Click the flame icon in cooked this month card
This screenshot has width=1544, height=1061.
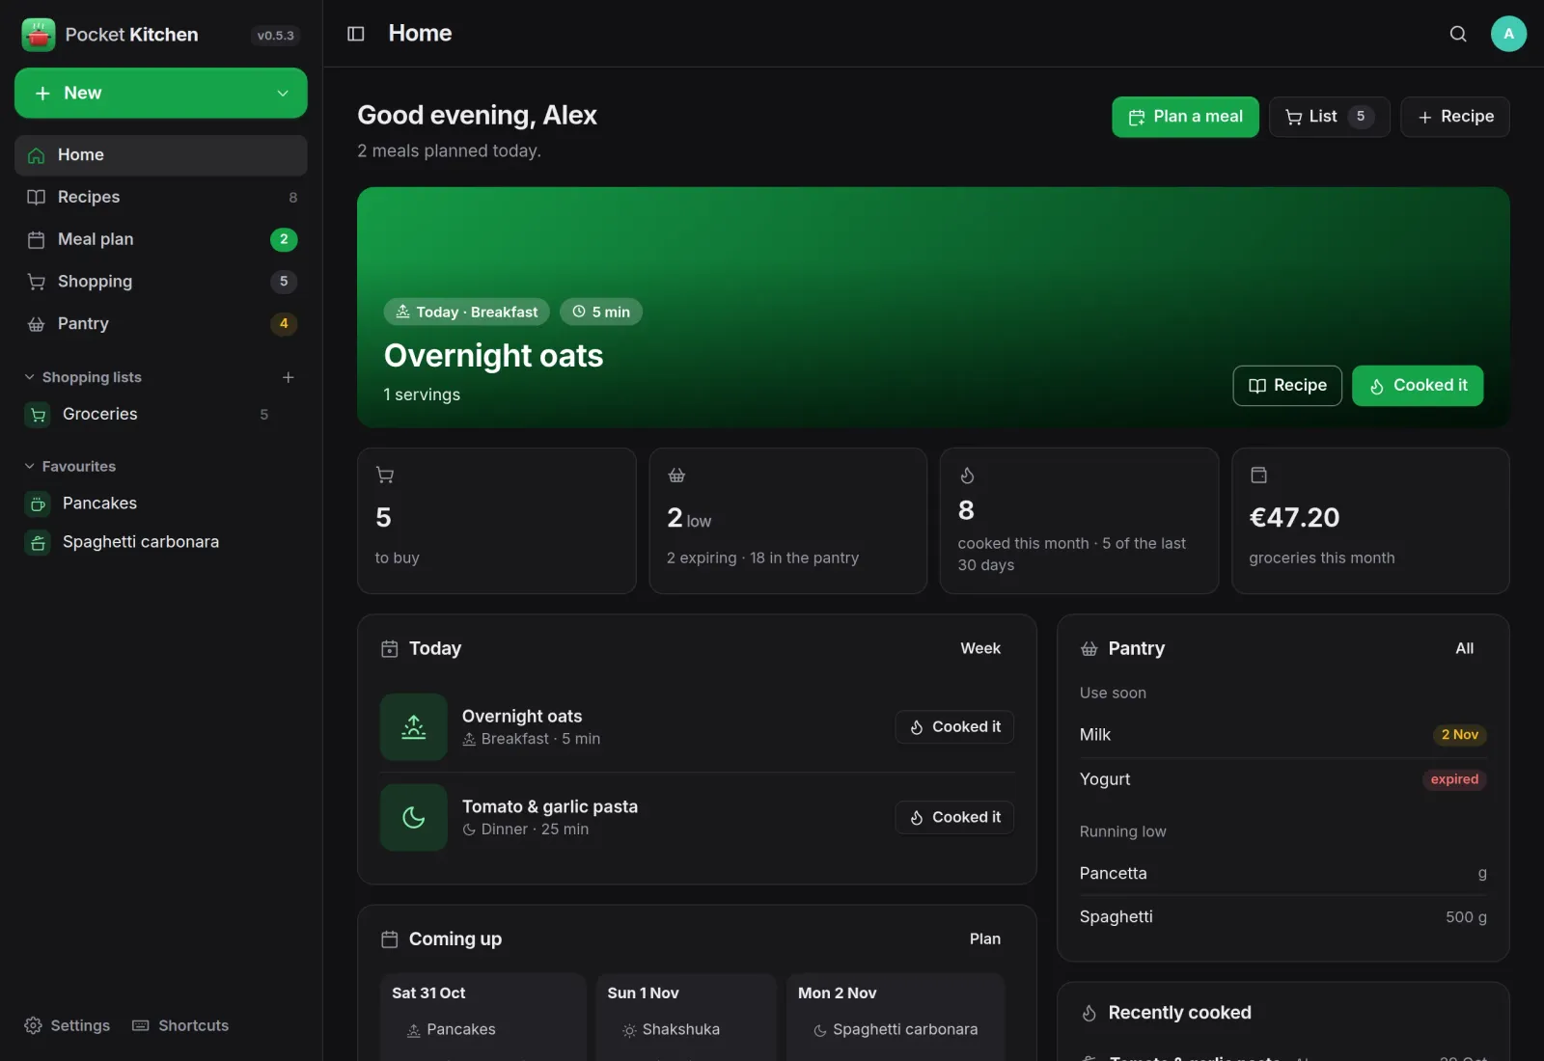pyautogui.click(x=967, y=475)
